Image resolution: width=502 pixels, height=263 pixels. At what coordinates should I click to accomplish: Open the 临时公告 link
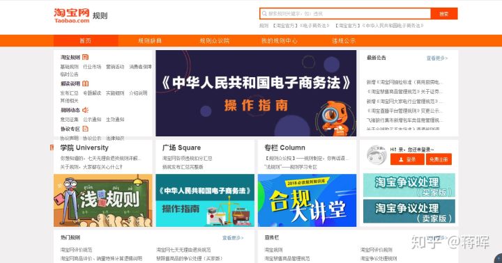69,74
